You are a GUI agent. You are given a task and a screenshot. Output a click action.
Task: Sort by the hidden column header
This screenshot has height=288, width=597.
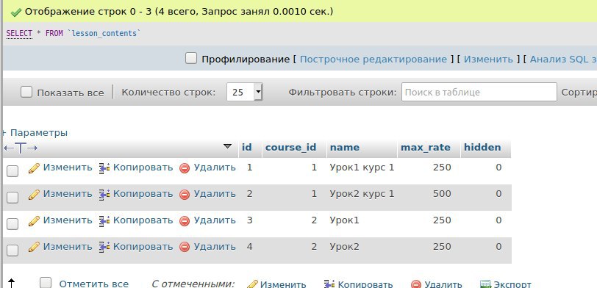[482, 147]
